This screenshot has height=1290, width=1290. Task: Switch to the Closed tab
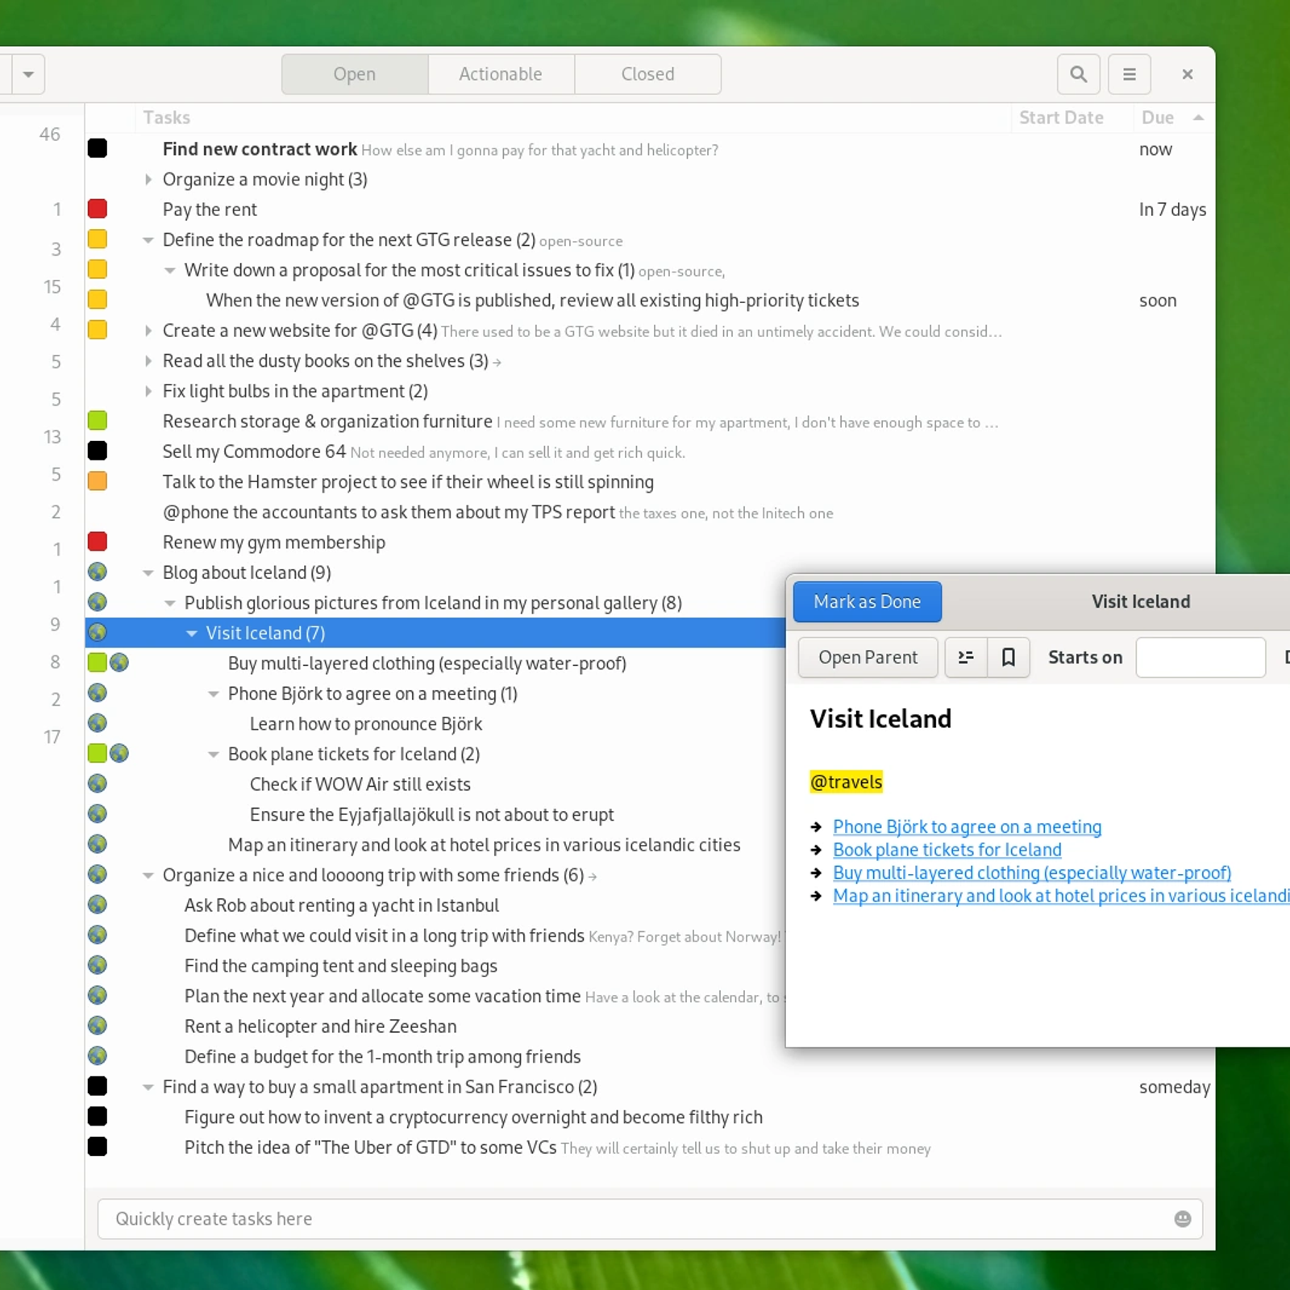[x=647, y=74]
